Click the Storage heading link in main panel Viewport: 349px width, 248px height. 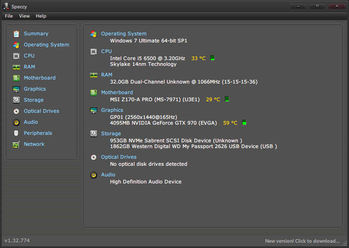[x=111, y=134]
